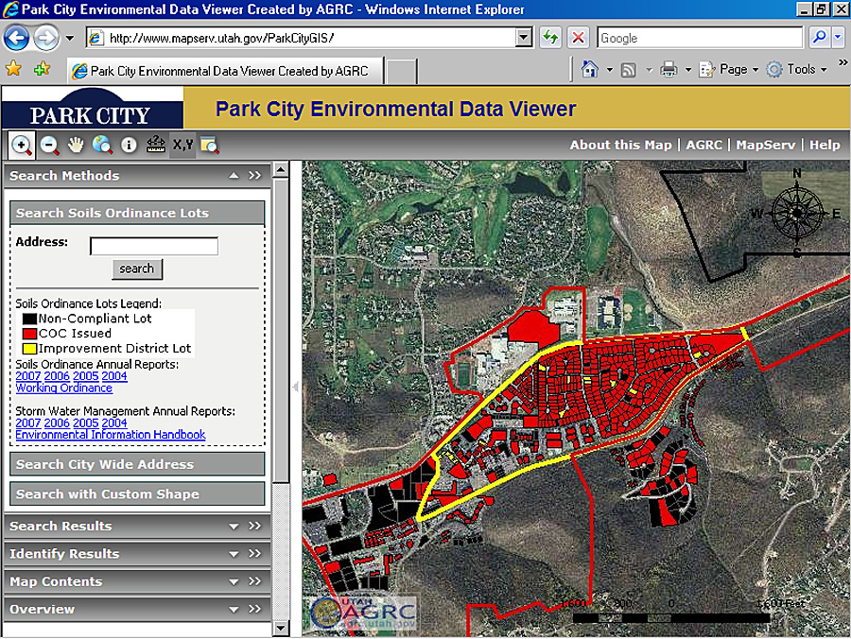Screen dimensions: 851x639
Task: Expand the Identify Results panel arrow
Action: coord(234,554)
